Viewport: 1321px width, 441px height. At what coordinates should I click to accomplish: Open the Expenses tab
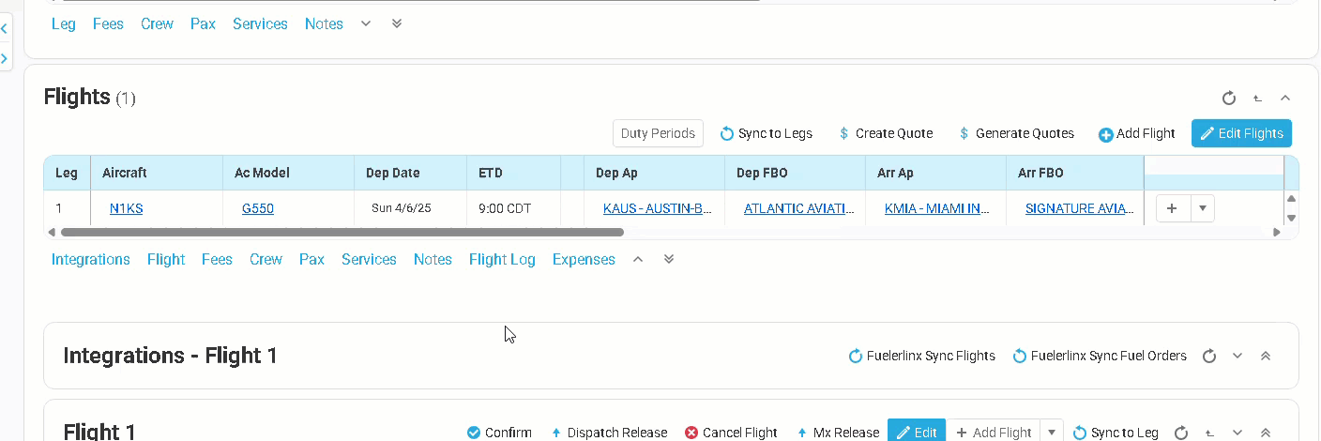pos(584,259)
